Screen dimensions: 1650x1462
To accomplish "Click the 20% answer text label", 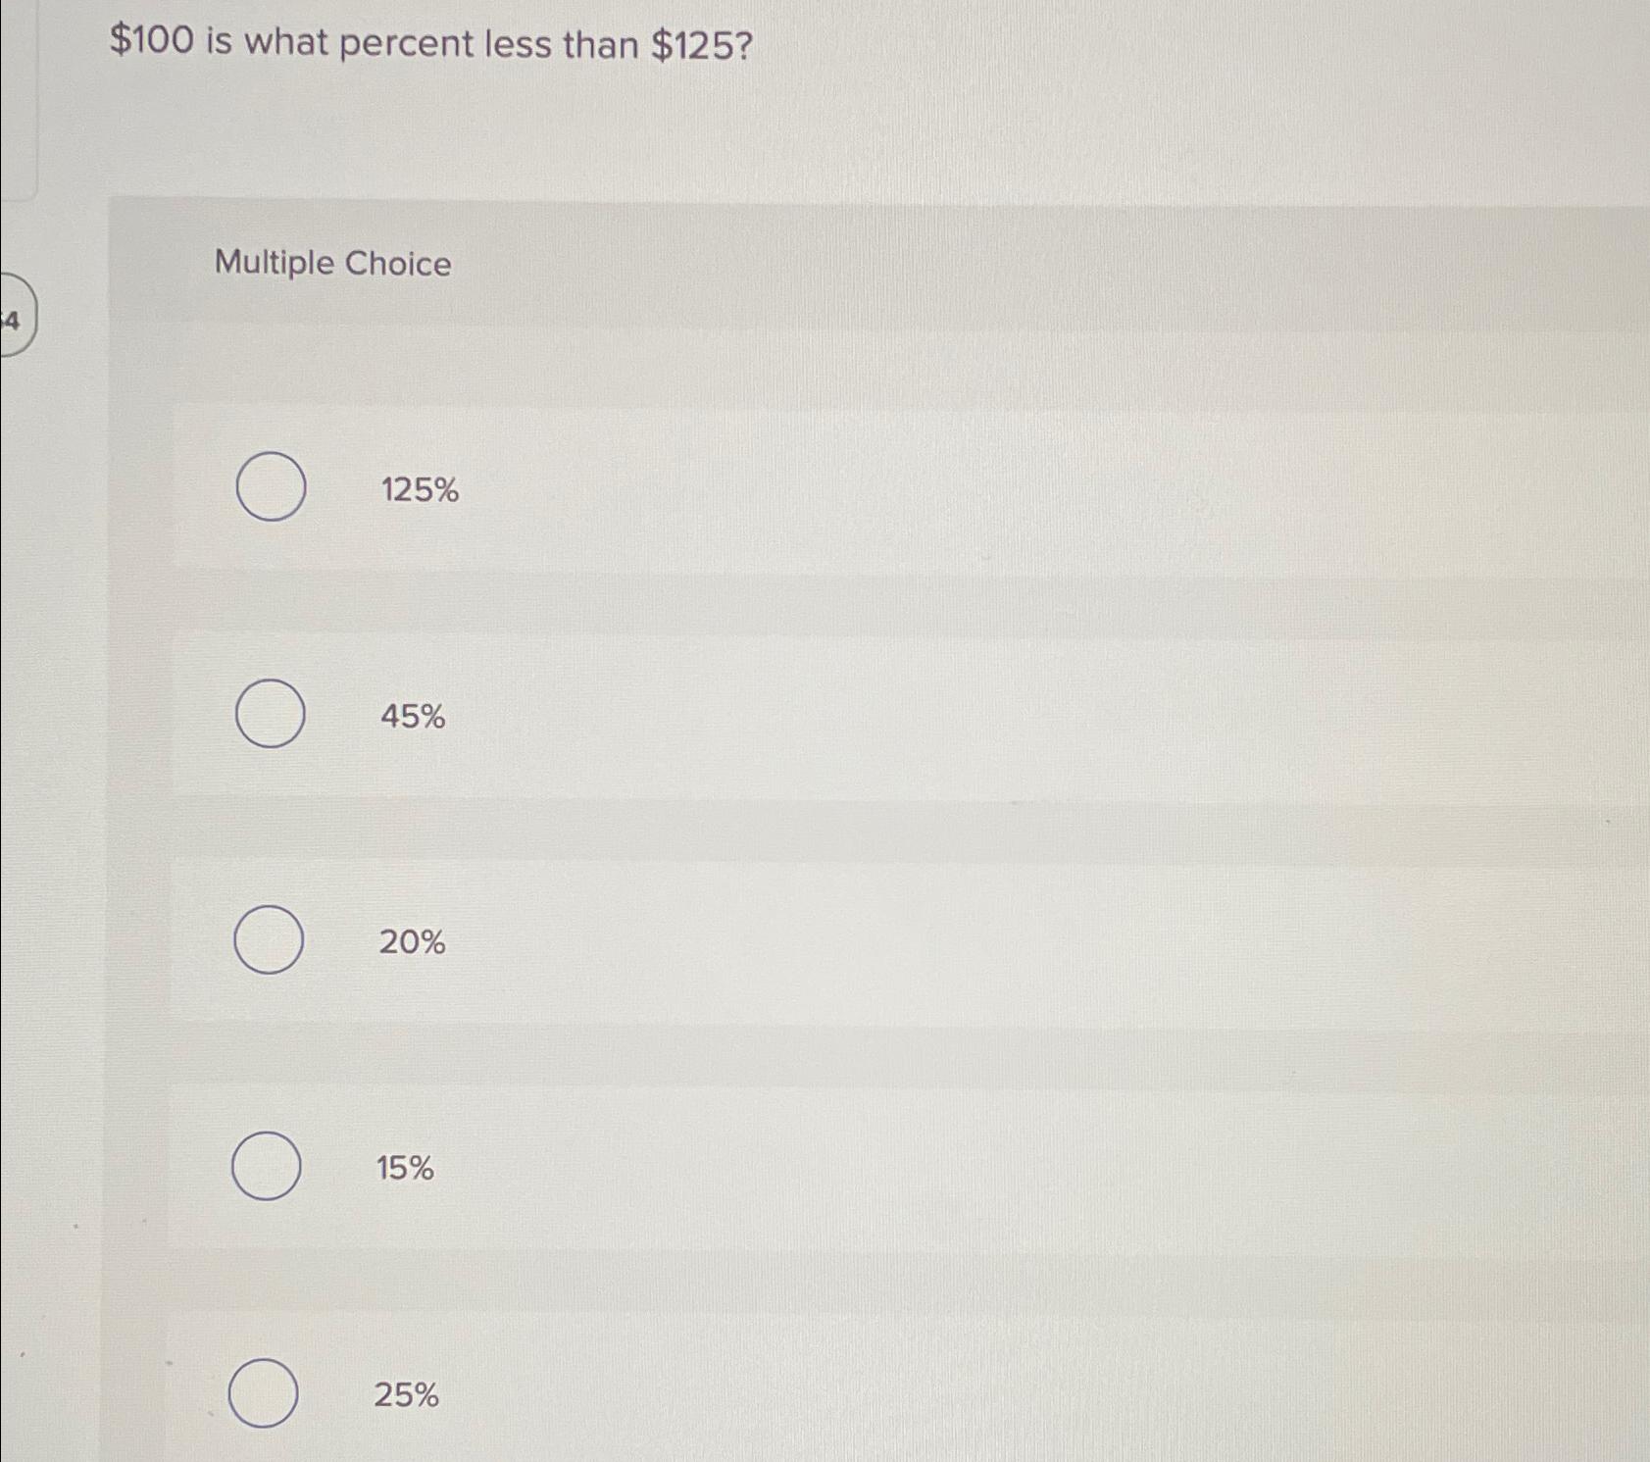I will [412, 942].
